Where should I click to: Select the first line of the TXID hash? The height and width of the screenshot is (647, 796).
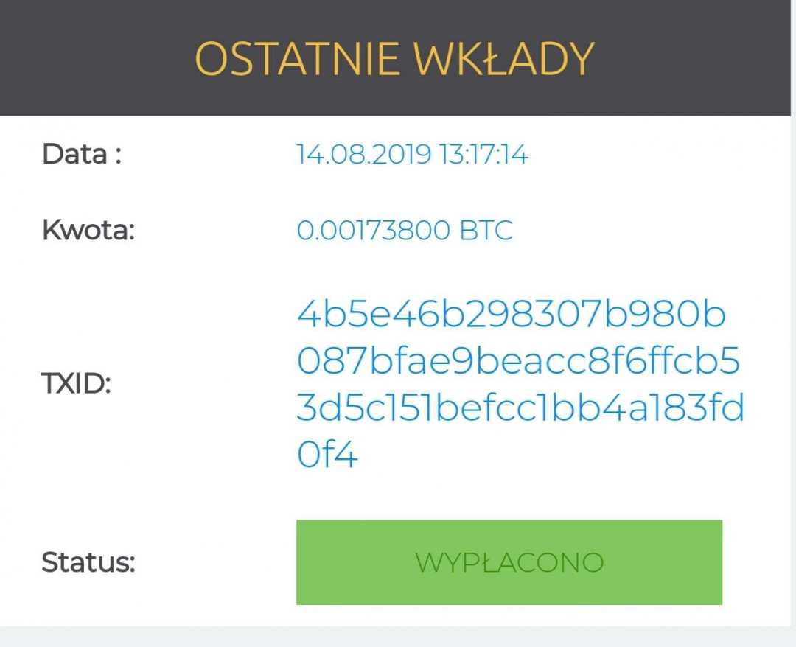[x=510, y=313]
